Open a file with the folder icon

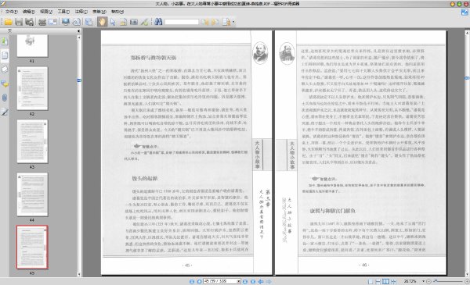tap(9, 22)
